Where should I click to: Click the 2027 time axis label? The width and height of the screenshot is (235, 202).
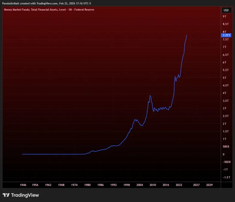pyautogui.click(x=196, y=185)
